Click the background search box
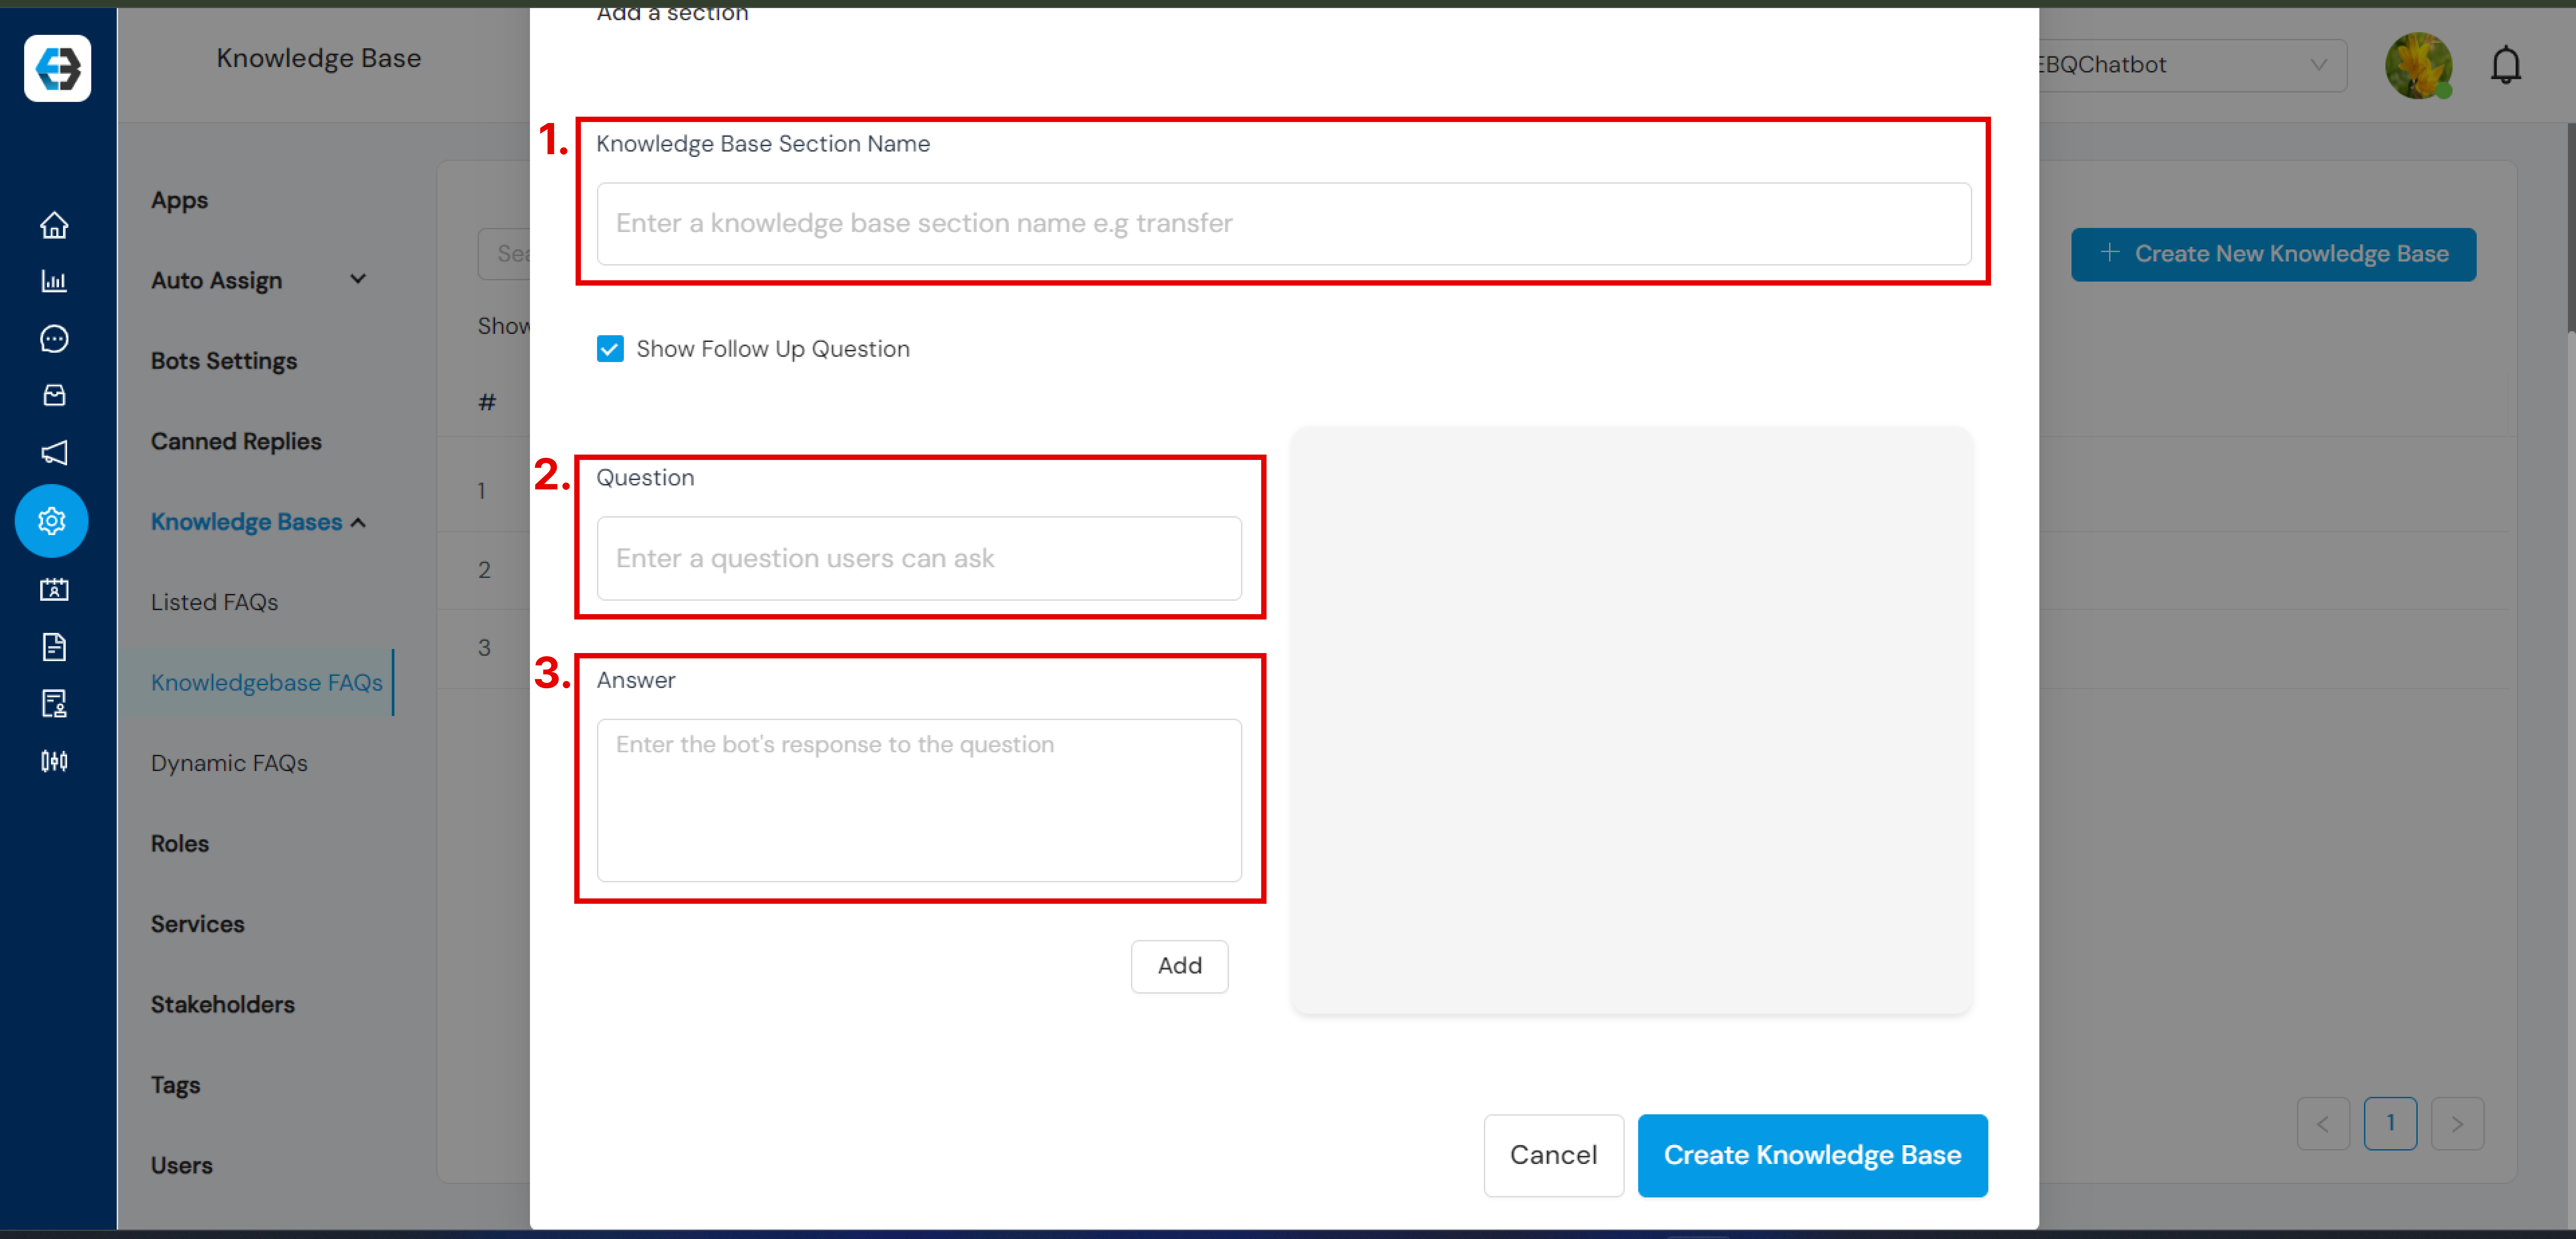2576x1239 pixels. [504, 254]
